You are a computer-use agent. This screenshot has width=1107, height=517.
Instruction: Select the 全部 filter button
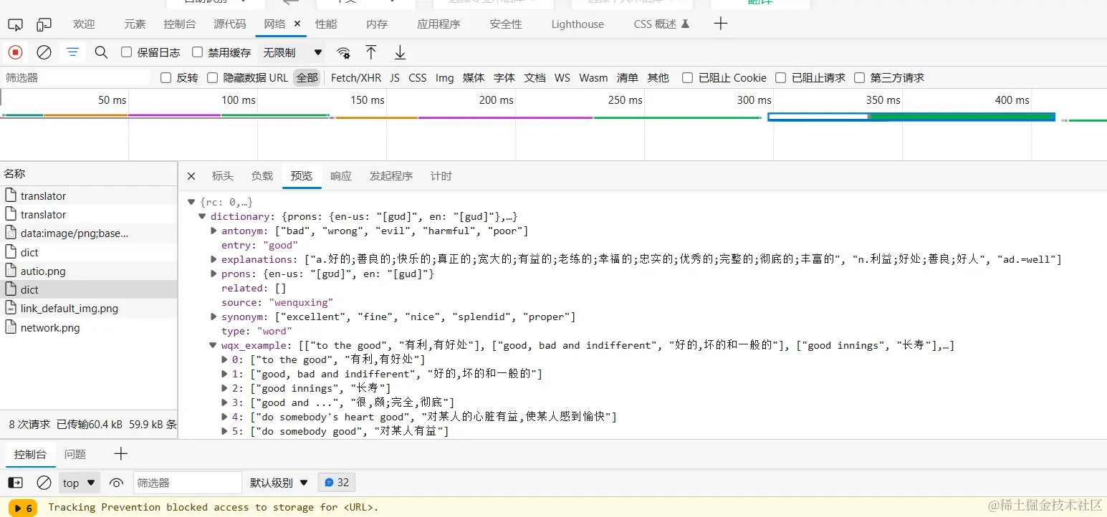307,78
